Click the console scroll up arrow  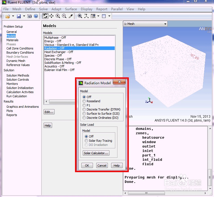coord(210,128)
